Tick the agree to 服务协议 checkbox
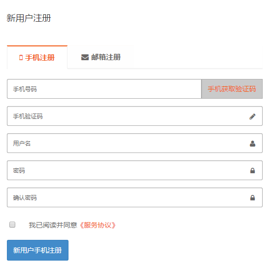Viewport: 274px width, 267px height. click(x=12, y=225)
